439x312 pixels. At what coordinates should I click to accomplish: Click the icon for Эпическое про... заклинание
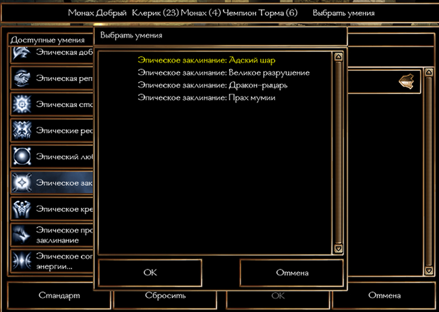click(x=21, y=235)
